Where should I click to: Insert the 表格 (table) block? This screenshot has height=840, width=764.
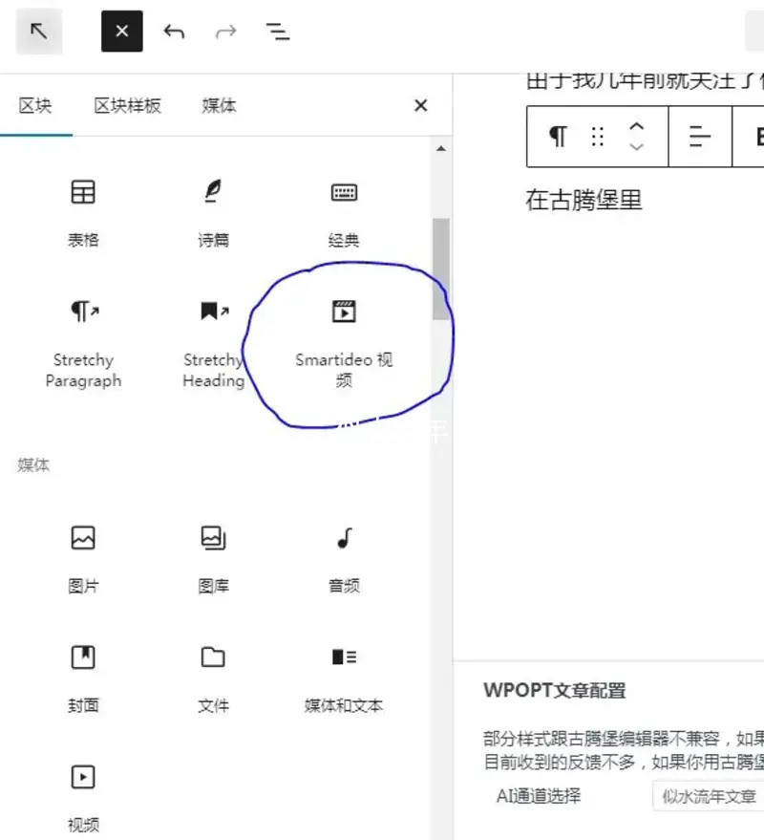(83, 211)
